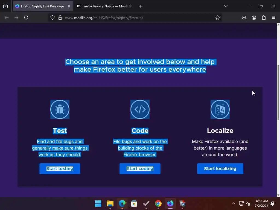This screenshot has width=280, height=210.
Task: Open Microsoft Edge from taskbar
Action: (122, 203)
